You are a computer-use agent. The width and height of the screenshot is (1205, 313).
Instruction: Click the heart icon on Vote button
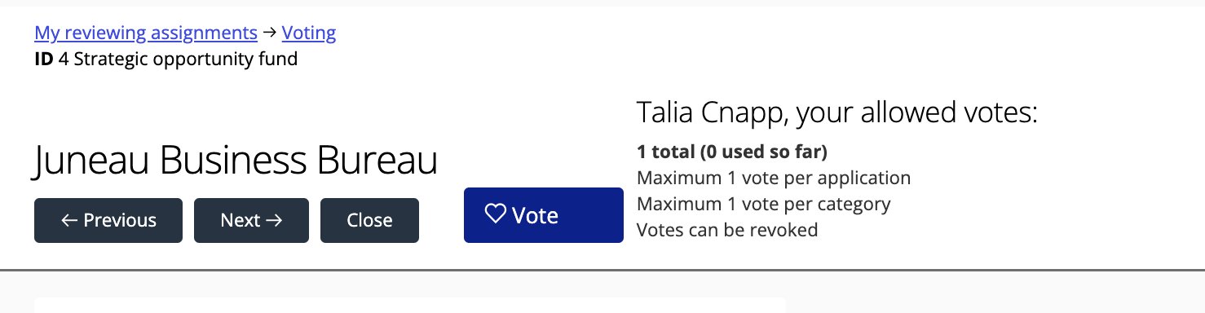click(496, 214)
